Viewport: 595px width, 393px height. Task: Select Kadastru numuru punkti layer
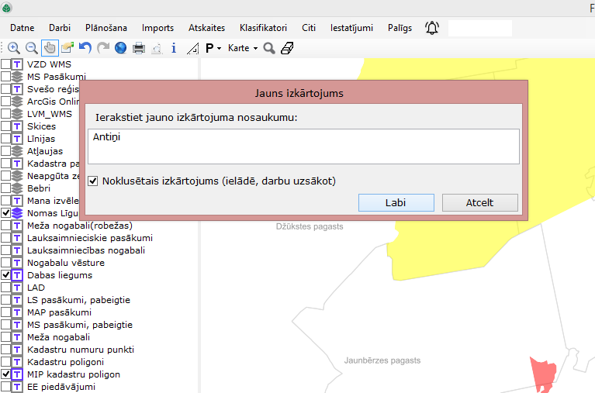(81, 350)
